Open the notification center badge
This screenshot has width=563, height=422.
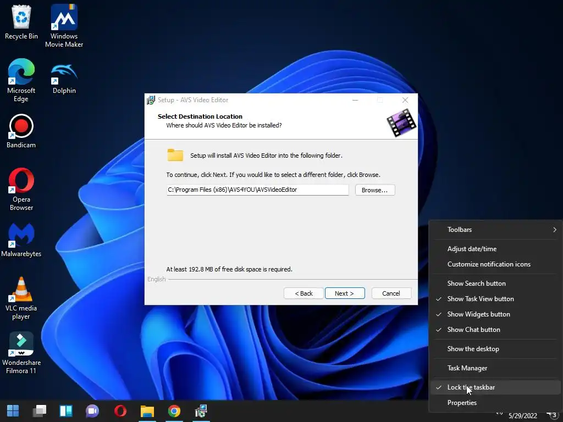(553, 415)
